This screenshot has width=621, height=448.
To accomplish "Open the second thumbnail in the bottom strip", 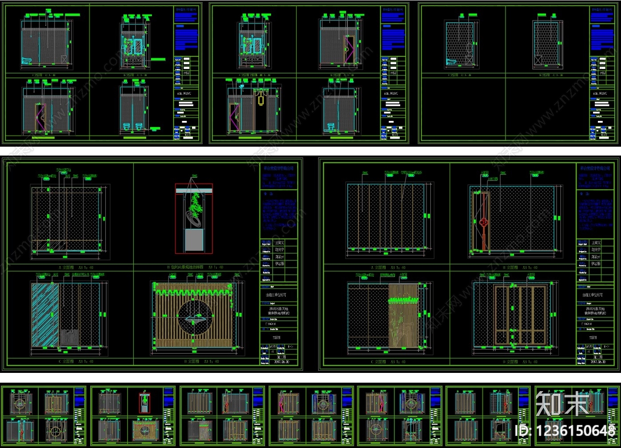I will [x=133, y=416].
